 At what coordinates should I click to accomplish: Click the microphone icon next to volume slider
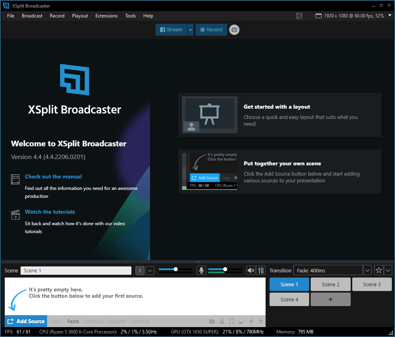click(201, 270)
